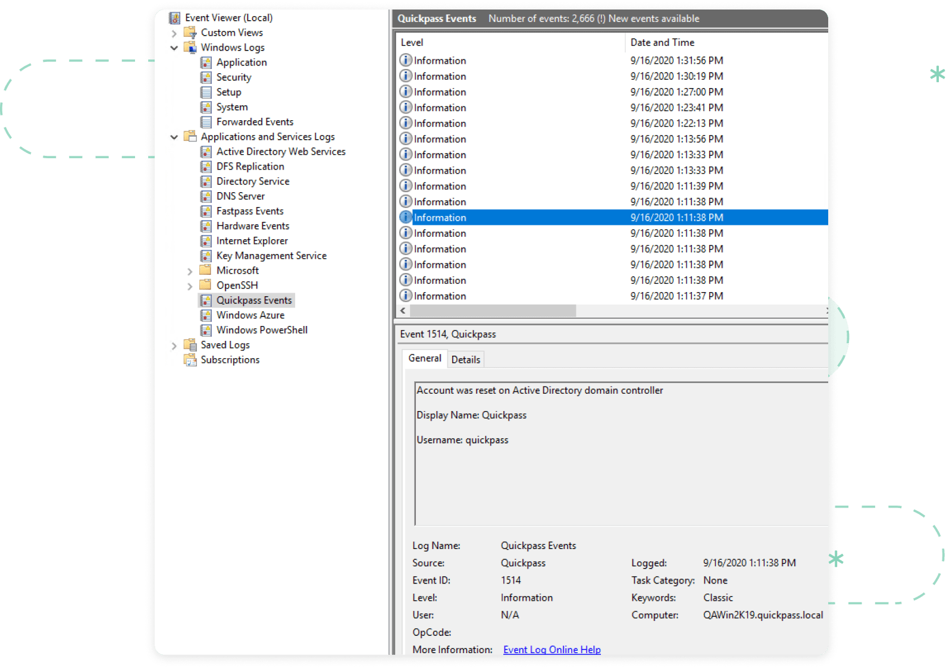Click the Saved Logs folder icon
This screenshot has width=946, height=668.
[x=190, y=345]
